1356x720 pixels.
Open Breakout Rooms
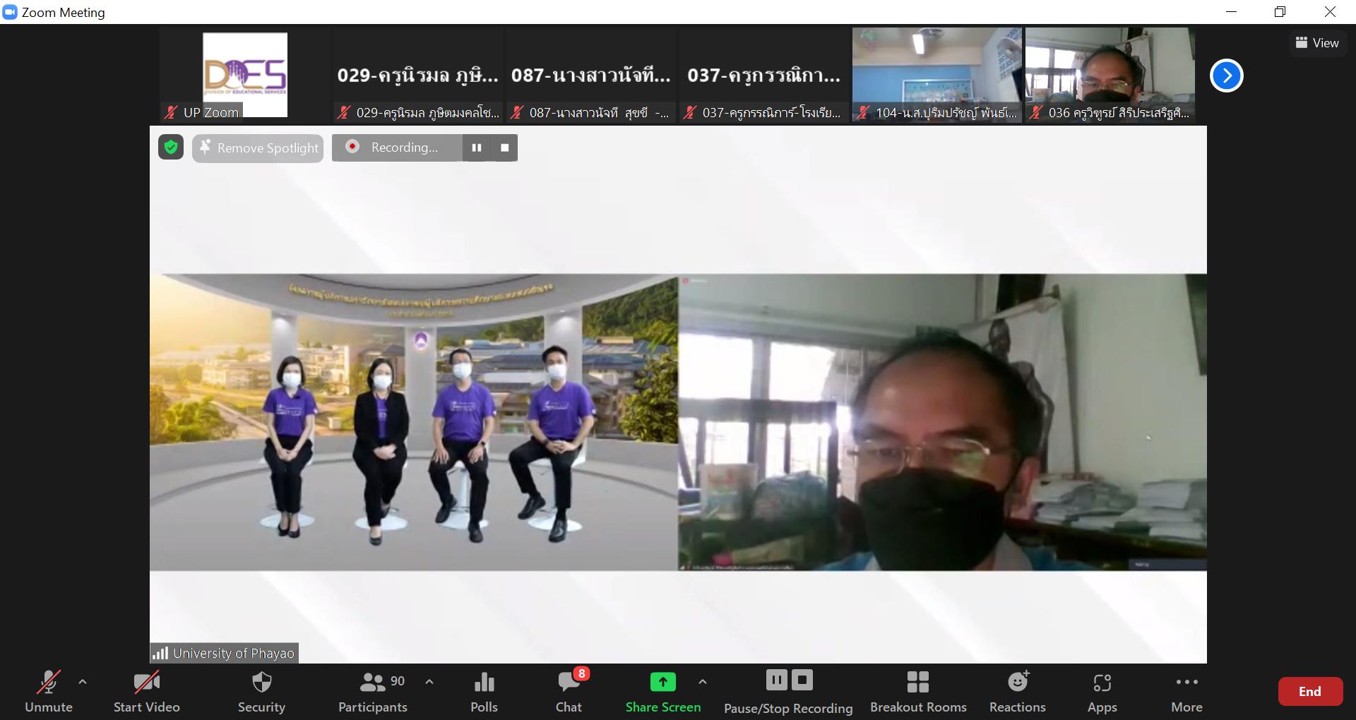tap(918, 691)
